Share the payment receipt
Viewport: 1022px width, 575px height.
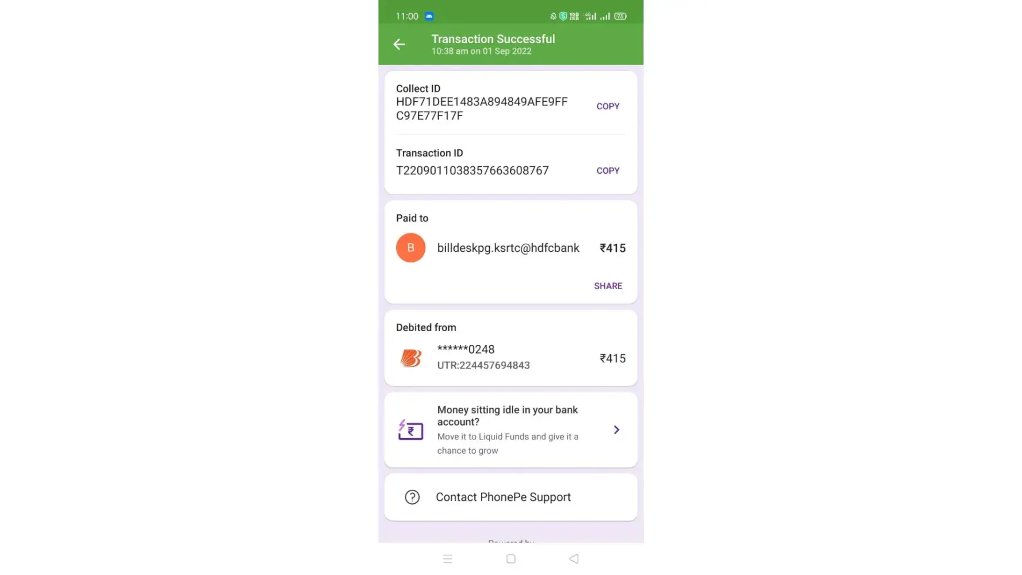(608, 286)
